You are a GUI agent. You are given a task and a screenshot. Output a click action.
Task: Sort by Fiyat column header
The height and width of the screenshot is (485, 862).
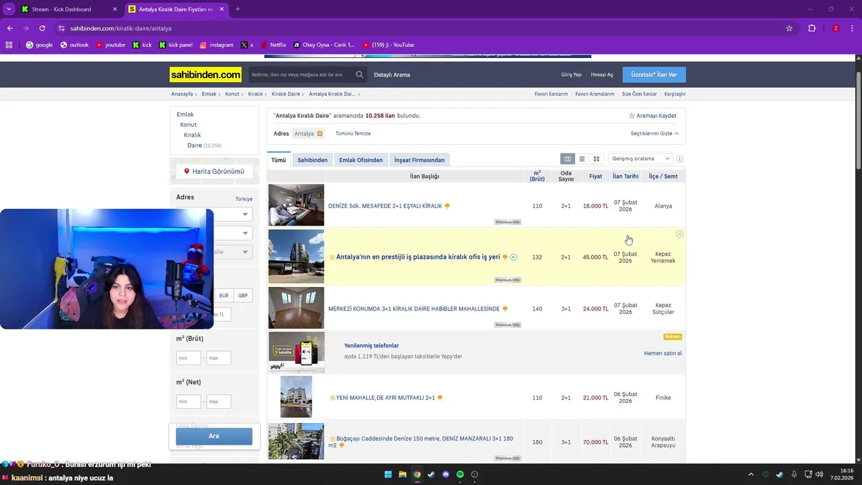point(595,176)
